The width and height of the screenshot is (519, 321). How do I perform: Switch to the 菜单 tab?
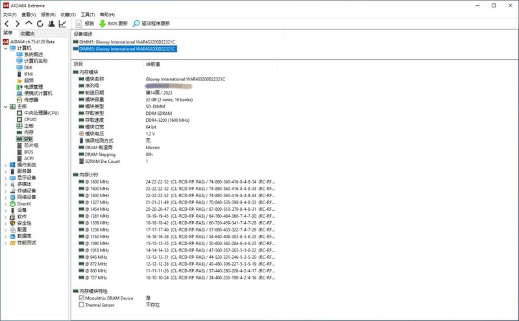pyautogui.click(x=8, y=33)
